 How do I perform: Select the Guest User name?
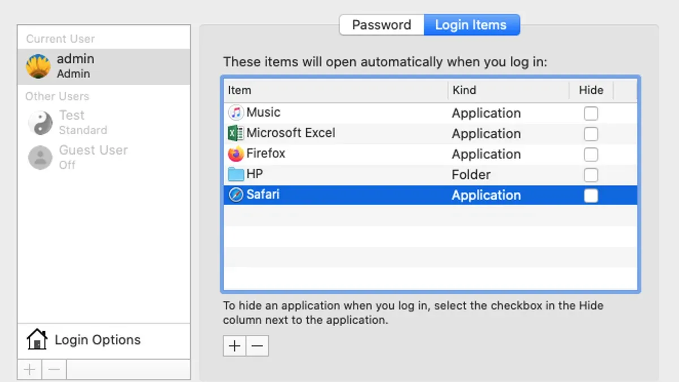coord(93,150)
